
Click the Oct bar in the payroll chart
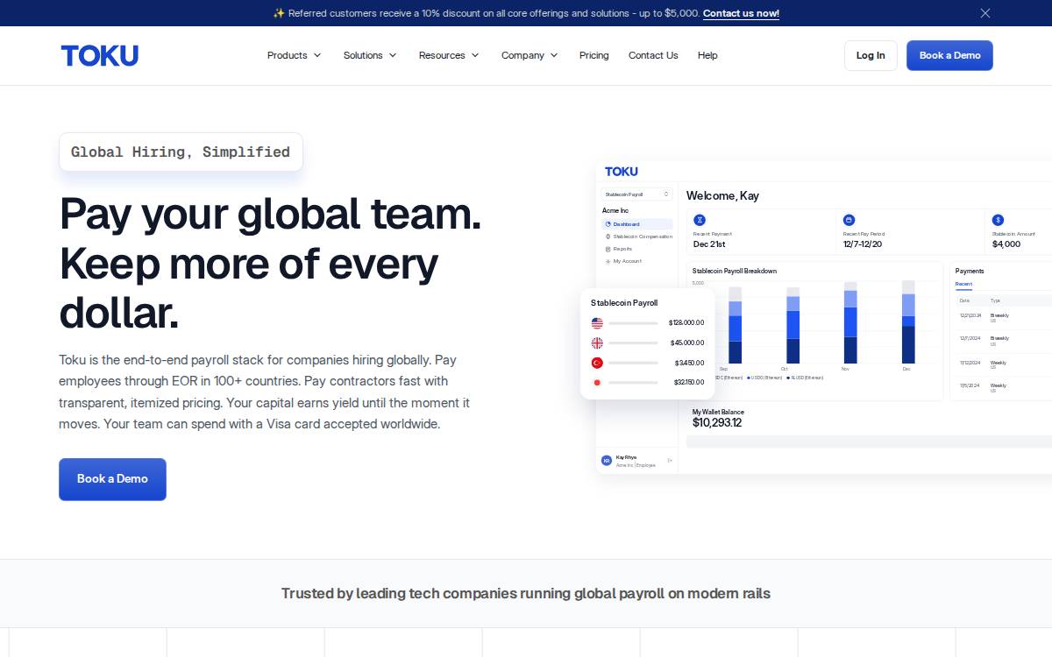click(x=793, y=326)
